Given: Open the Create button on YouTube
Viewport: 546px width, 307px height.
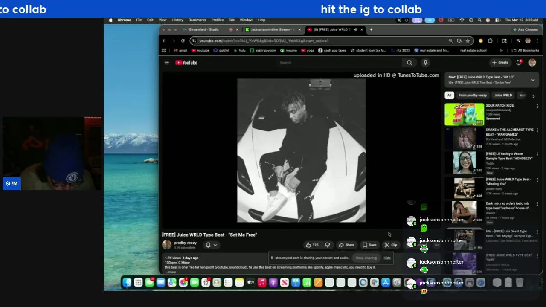Looking at the screenshot, I should pyautogui.click(x=500, y=63).
